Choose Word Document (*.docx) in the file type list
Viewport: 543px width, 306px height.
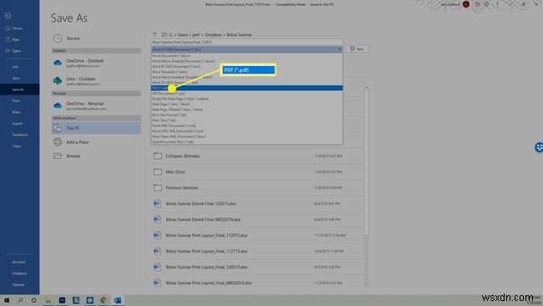point(247,55)
